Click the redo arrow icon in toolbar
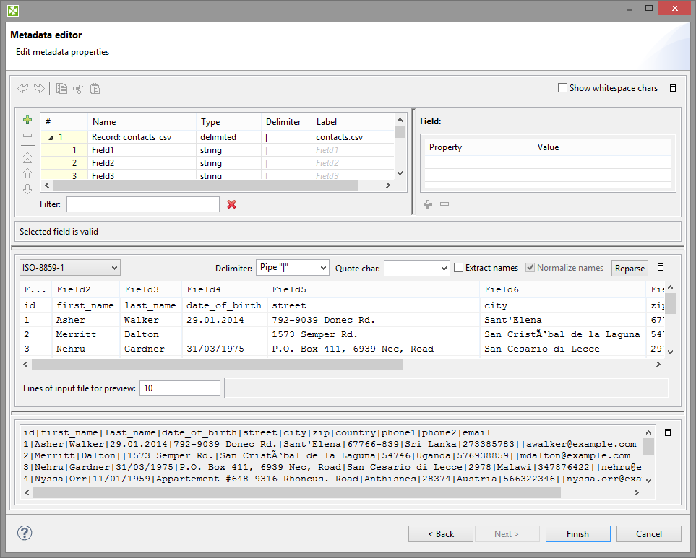This screenshot has width=696, height=558. tap(39, 88)
